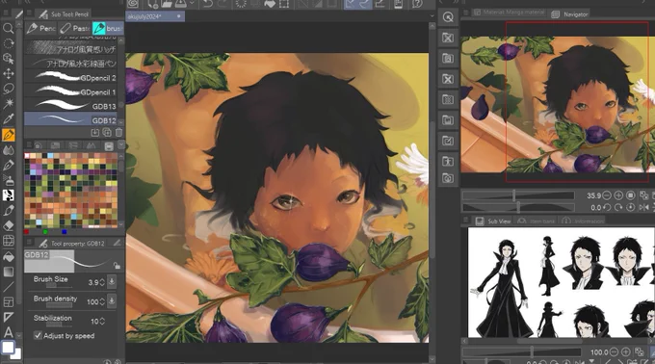655x364 pixels.
Task: Toggle flip horizontal in Navigator
Action: coord(643,207)
